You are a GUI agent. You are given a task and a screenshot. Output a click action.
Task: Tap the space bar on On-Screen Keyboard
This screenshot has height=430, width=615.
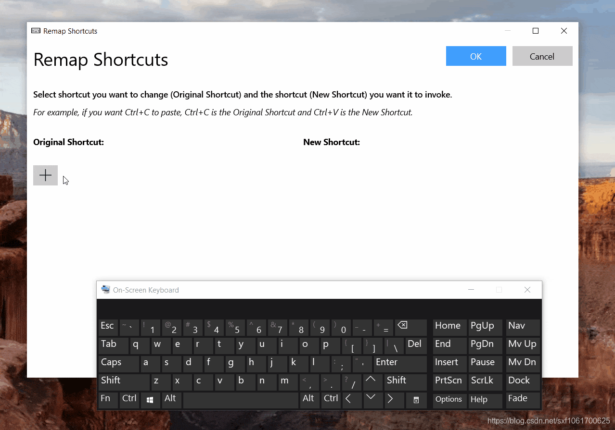click(241, 400)
